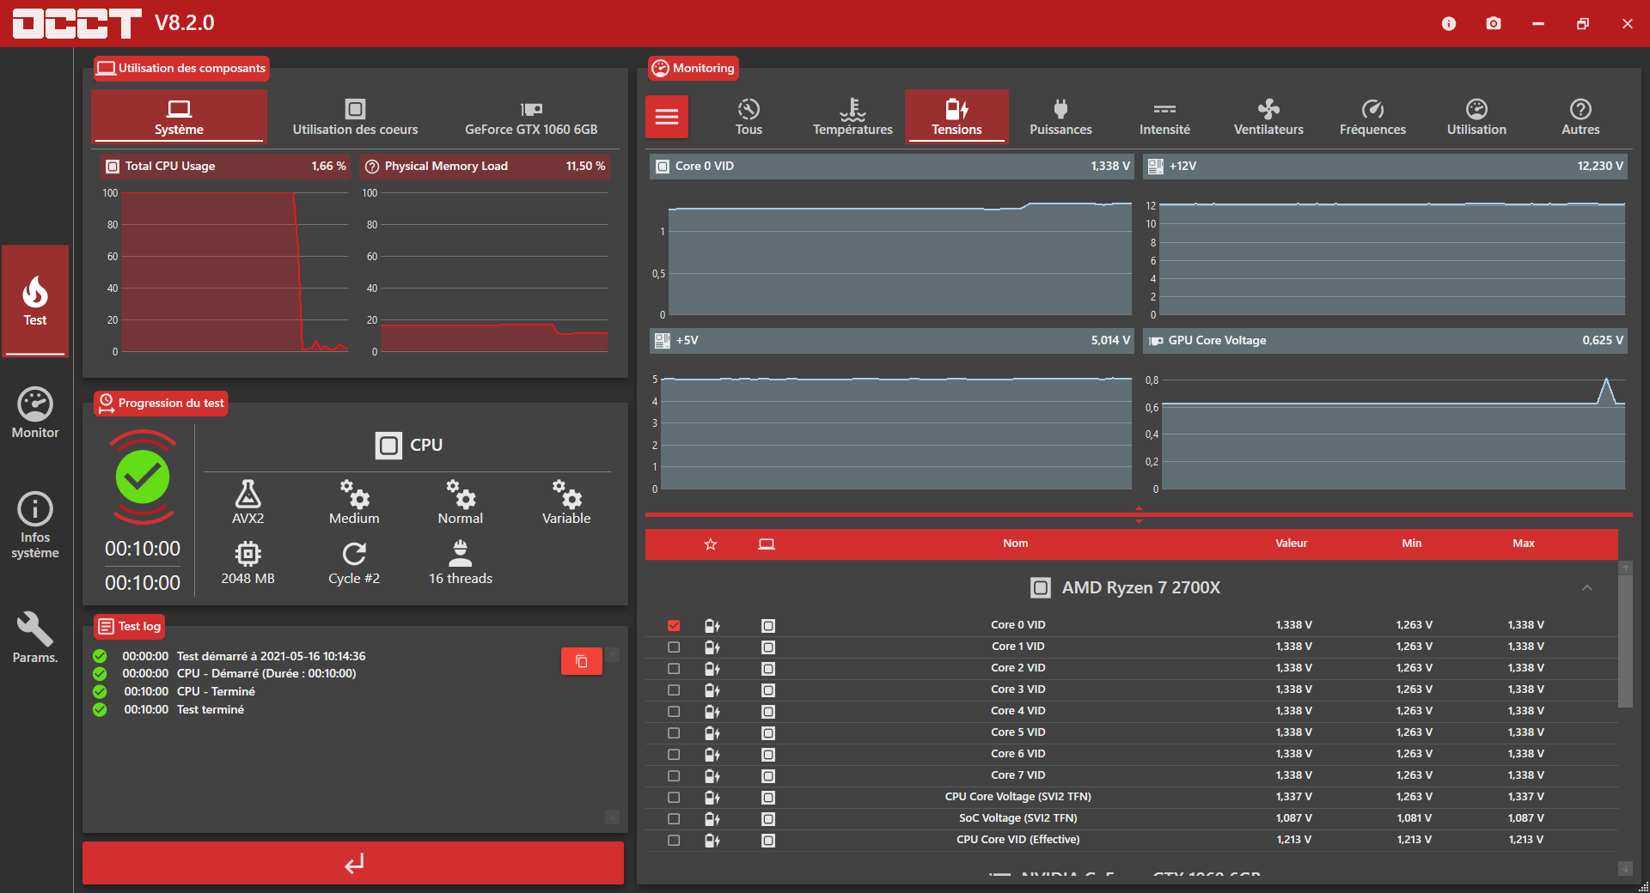Uncheck the Core 0 VID checkbox
Image resolution: width=1650 pixels, height=893 pixels.
(674, 625)
